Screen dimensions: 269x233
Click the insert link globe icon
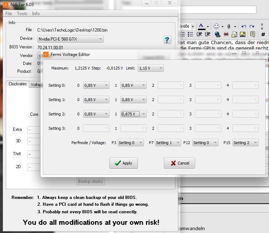[218, 34]
